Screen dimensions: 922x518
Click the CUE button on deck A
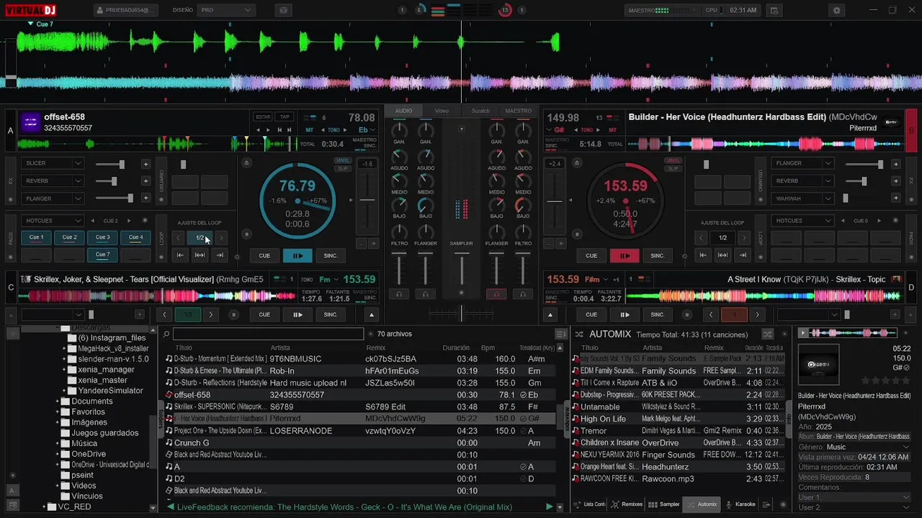tap(264, 255)
